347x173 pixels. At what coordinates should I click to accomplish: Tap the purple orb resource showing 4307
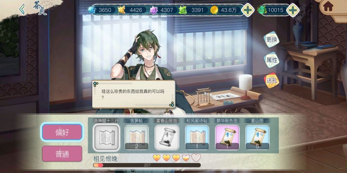pos(154,10)
